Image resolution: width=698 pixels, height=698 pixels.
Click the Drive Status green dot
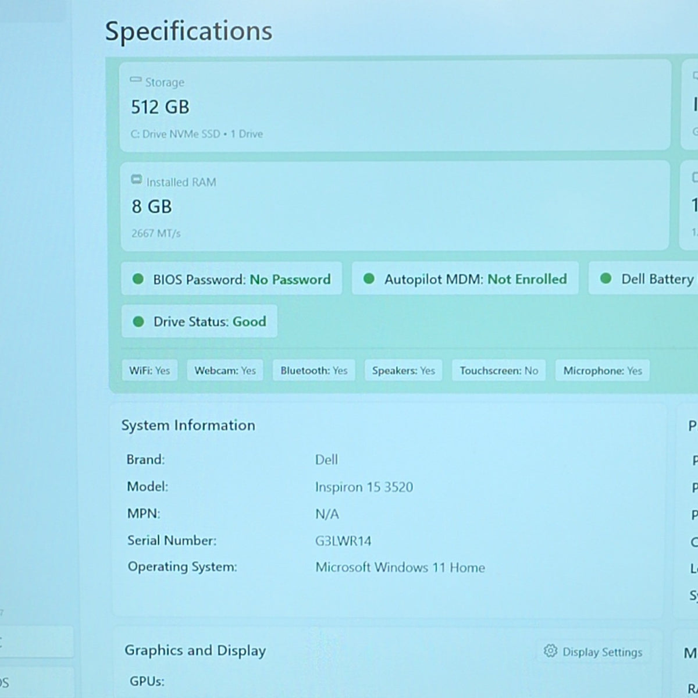click(x=138, y=322)
